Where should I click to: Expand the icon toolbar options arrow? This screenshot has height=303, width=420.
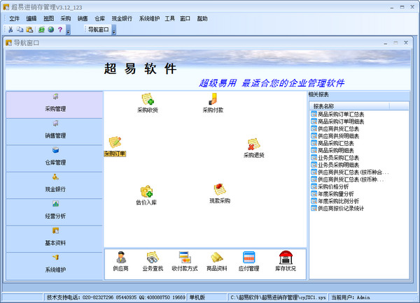[69, 30]
